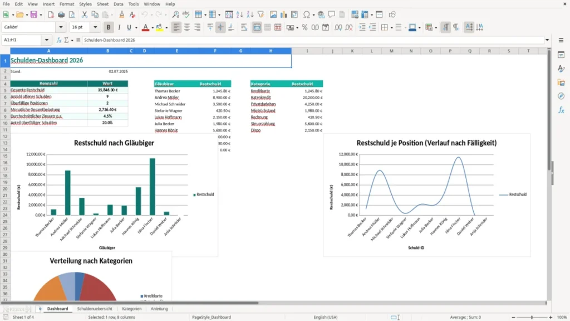Click the Open file folder icon

pyautogui.click(x=19, y=14)
